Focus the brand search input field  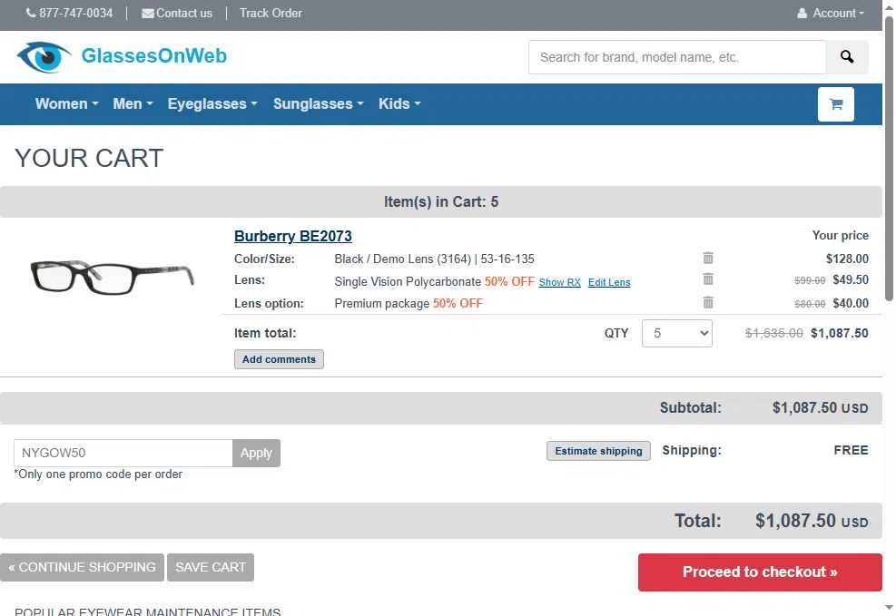click(677, 57)
